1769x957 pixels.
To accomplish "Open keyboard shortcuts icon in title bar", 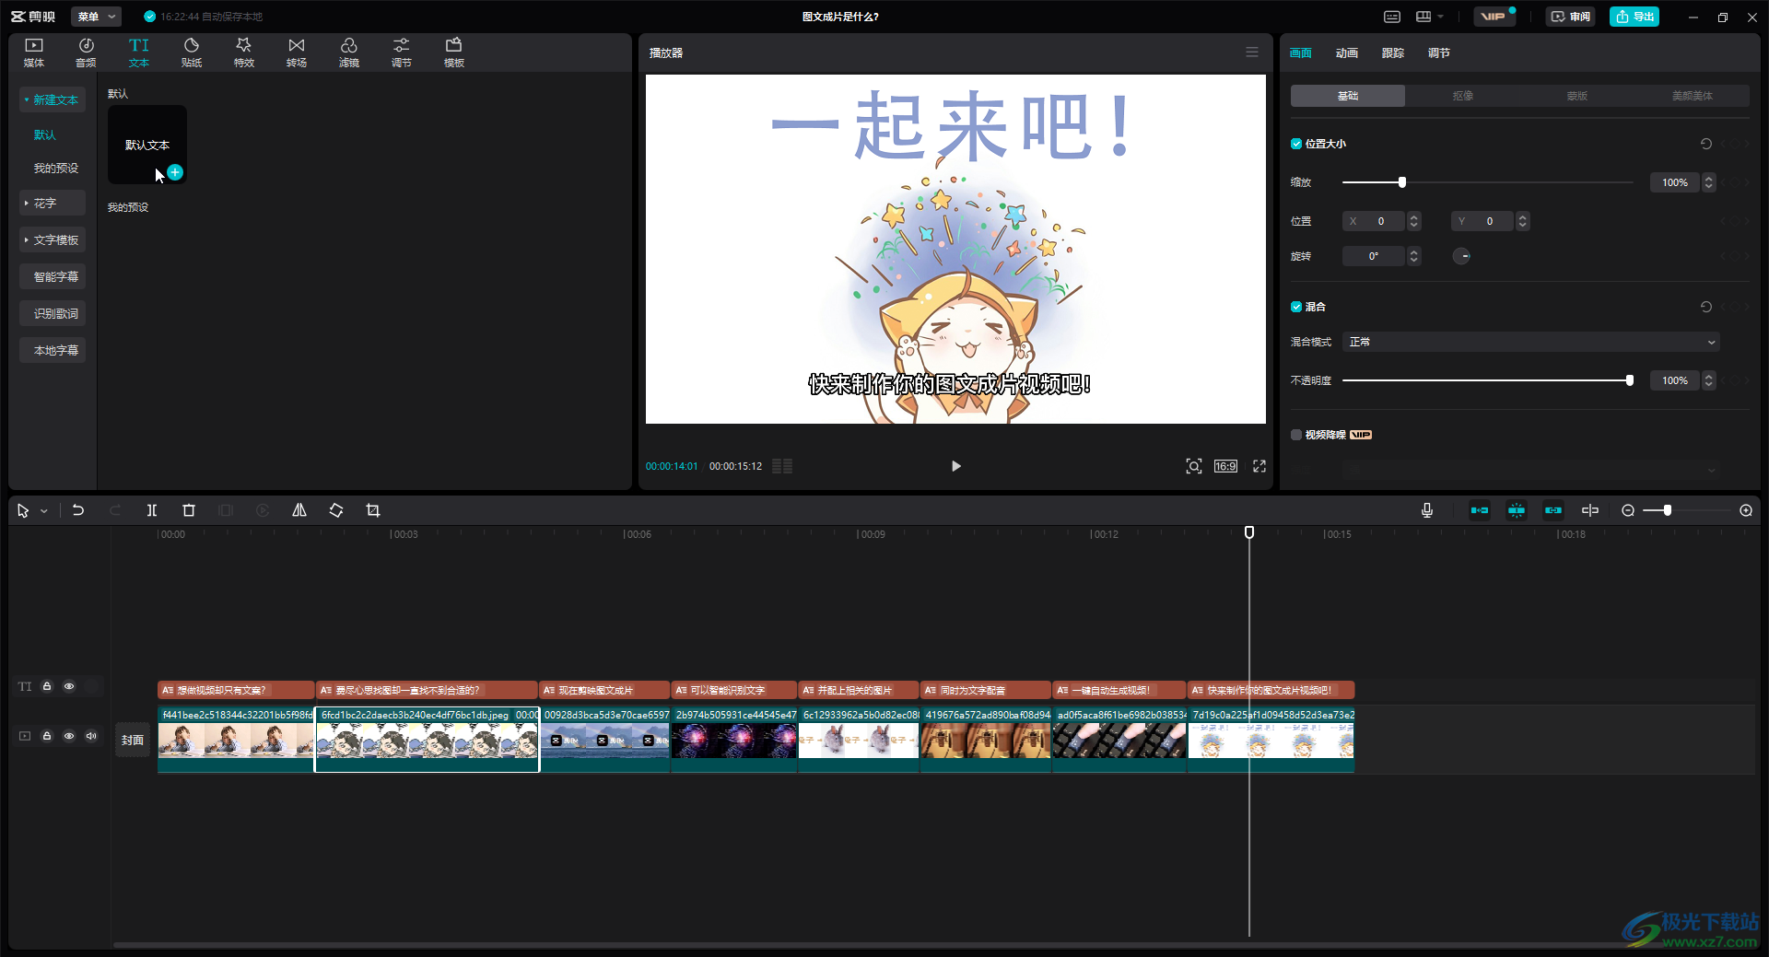I will pyautogui.click(x=1392, y=17).
